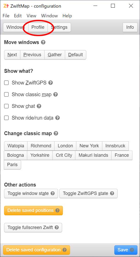This screenshot has width=140, height=257.
Task: Click help icon beside Show chat
Action: click(39, 106)
